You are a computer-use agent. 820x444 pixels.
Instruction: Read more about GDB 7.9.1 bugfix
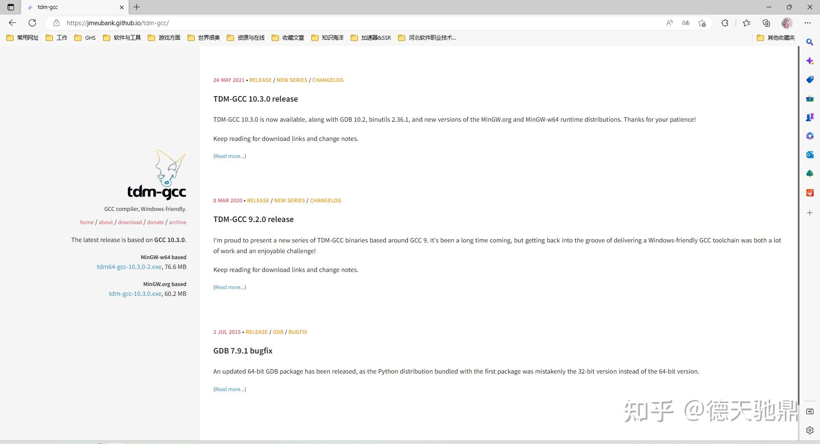pyautogui.click(x=230, y=389)
